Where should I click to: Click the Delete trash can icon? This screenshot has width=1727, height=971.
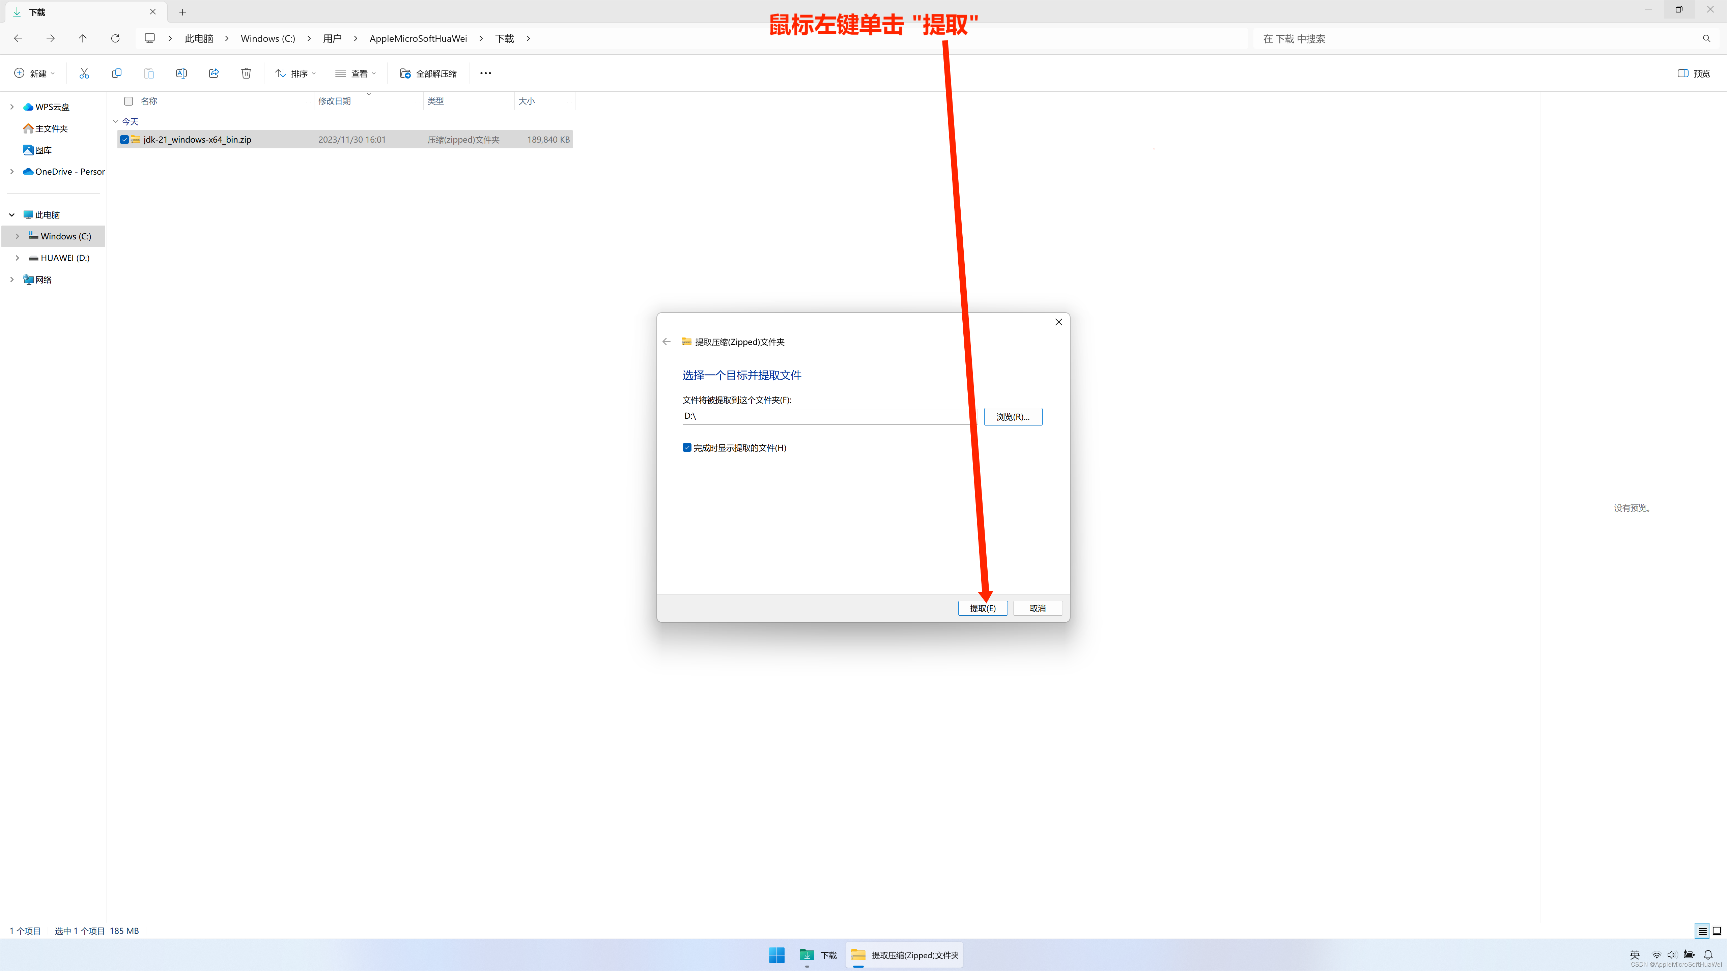[246, 73]
